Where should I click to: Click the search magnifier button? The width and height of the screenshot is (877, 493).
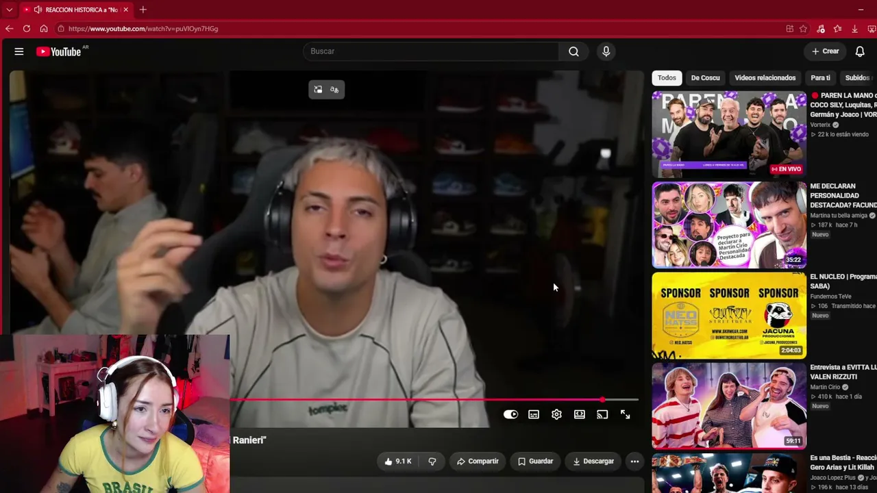pos(573,51)
